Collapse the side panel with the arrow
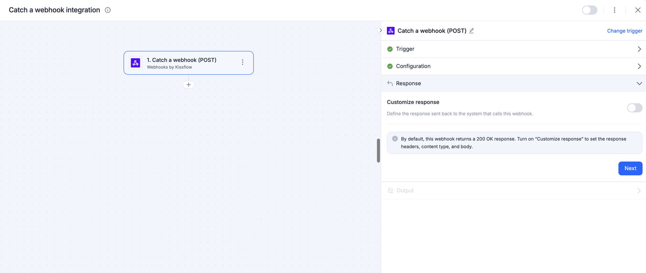 (x=380, y=30)
